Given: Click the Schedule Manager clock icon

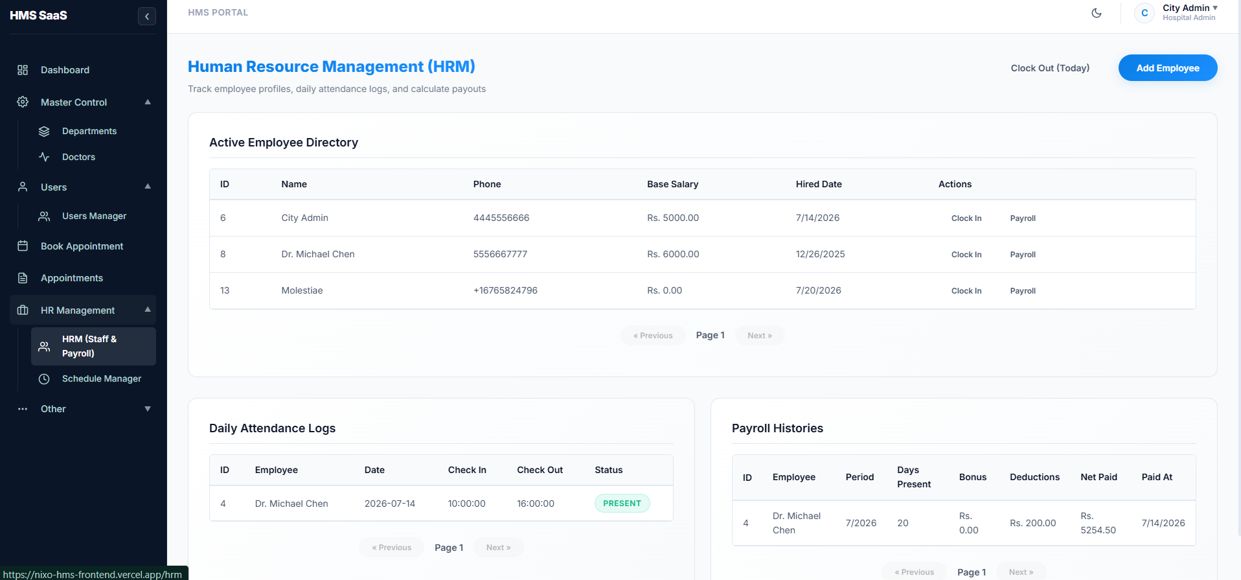Looking at the screenshot, I should [44, 379].
